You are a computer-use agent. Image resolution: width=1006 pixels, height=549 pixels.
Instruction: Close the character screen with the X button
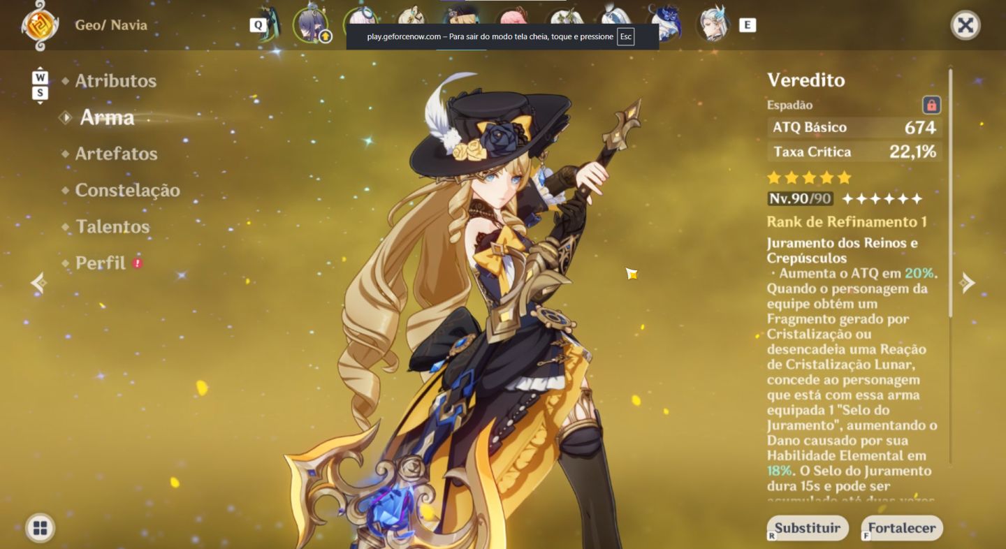click(x=965, y=26)
